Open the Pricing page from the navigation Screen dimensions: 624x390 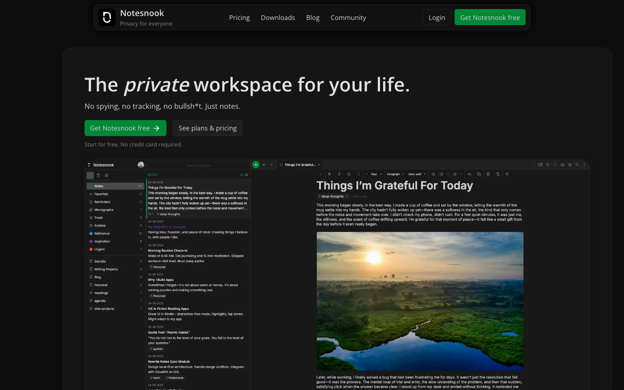coord(239,17)
